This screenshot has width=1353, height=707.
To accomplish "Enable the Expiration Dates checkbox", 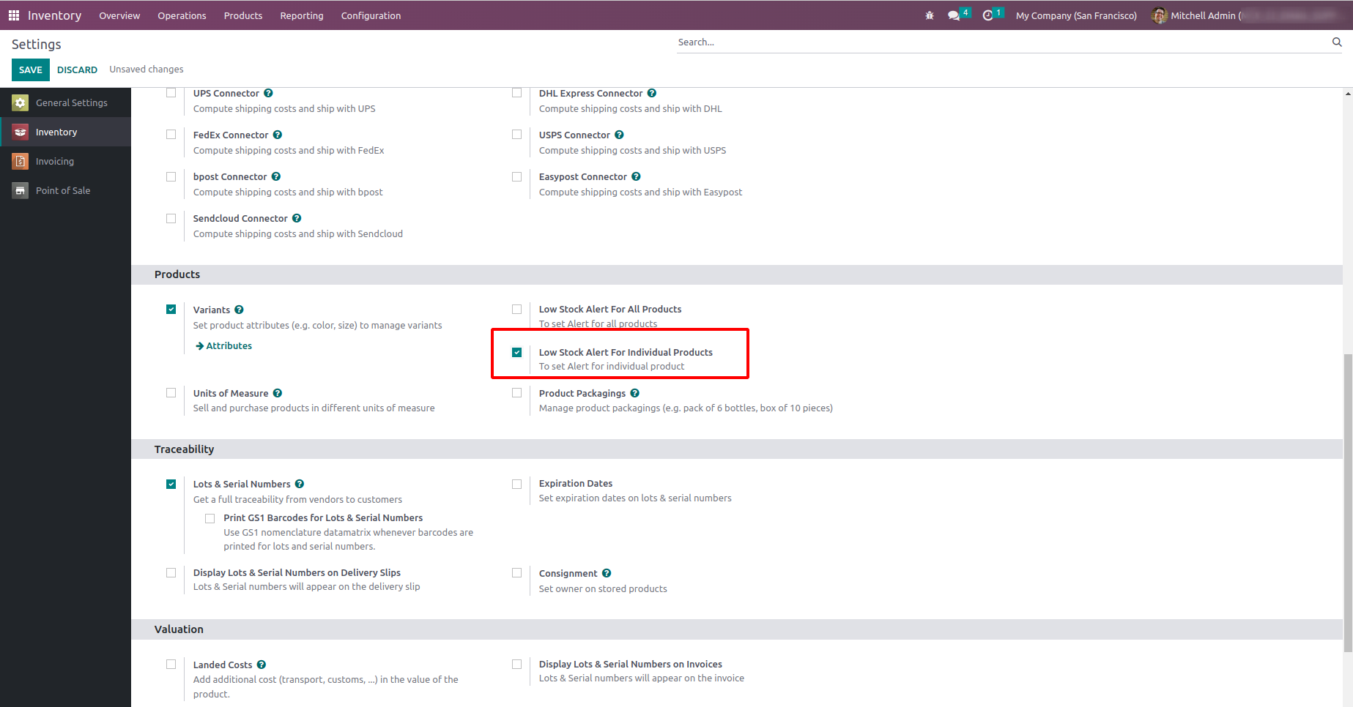I will (517, 485).
